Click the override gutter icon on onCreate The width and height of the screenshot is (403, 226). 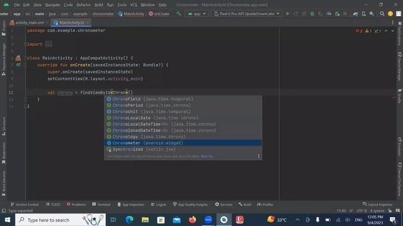coord(18,65)
